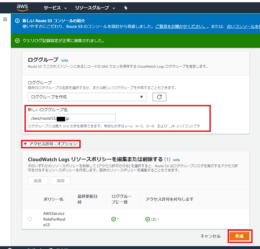The width and height of the screenshot is (260, 249).
Task: Click the pin favorites icon in the top bar
Action: coord(126,8)
